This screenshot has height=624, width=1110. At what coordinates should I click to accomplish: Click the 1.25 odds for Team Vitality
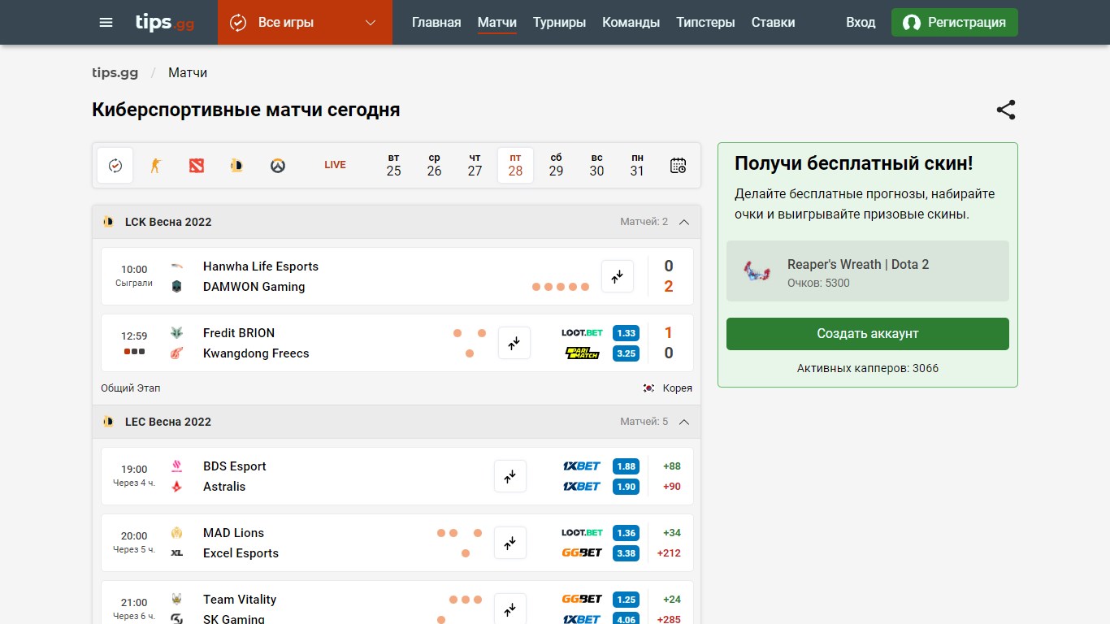click(626, 600)
